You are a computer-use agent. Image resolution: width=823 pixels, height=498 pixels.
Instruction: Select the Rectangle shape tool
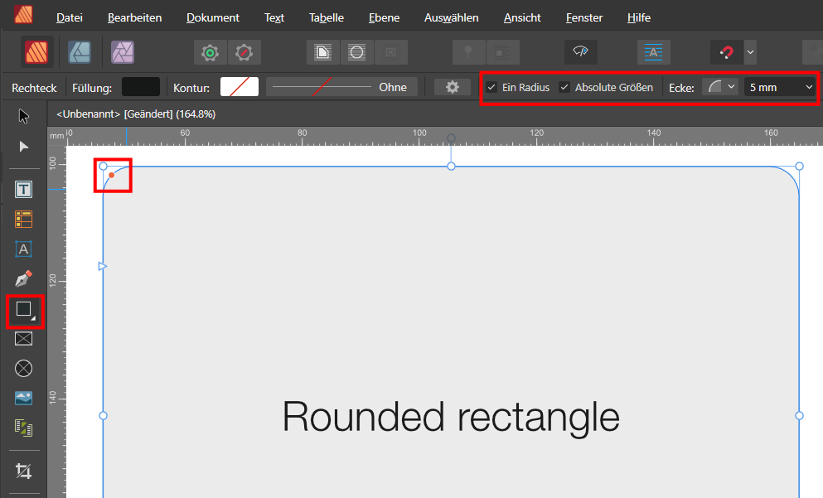(x=25, y=311)
